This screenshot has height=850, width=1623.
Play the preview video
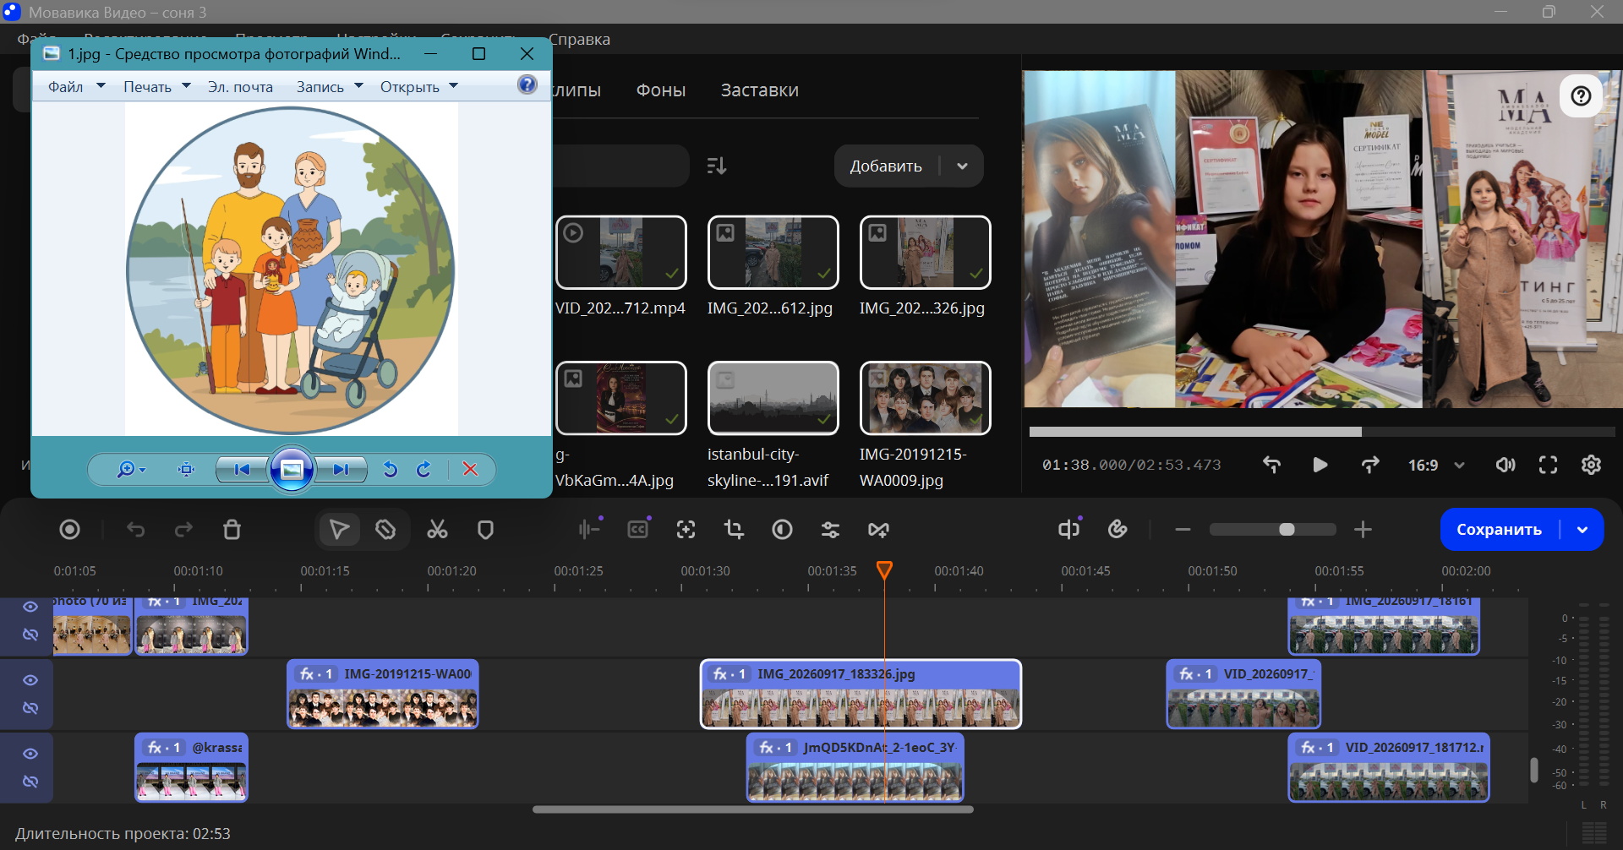[x=1320, y=465]
